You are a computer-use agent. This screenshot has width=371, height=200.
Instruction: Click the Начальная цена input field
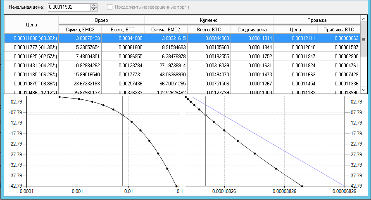(x=69, y=7)
